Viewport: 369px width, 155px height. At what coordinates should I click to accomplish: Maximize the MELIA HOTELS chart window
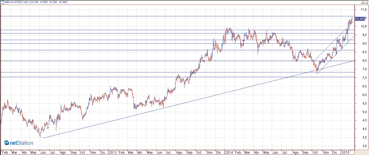[362, 2]
